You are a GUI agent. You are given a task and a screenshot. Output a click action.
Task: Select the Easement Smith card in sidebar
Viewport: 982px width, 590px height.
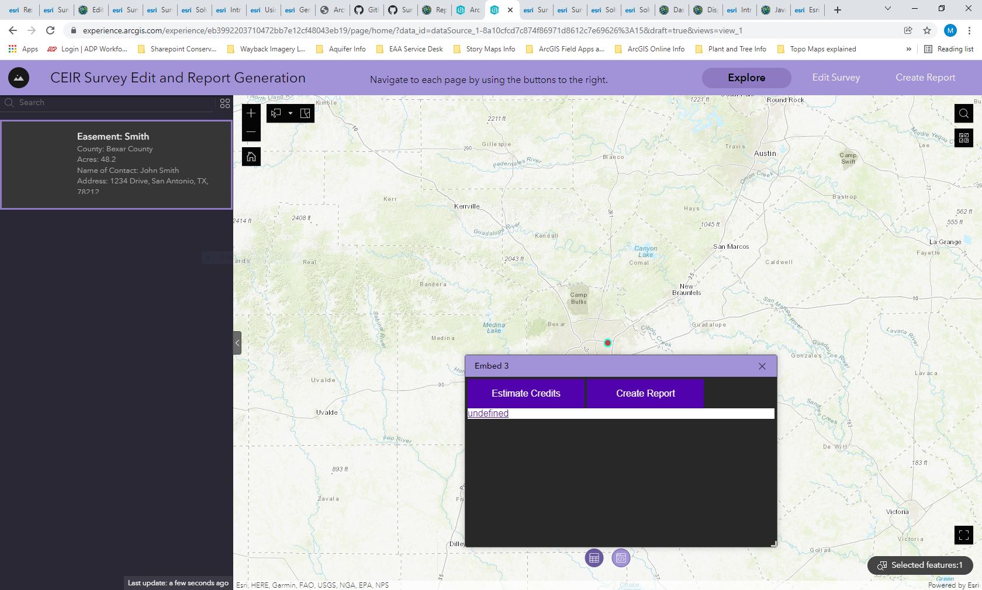pos(116,164)
